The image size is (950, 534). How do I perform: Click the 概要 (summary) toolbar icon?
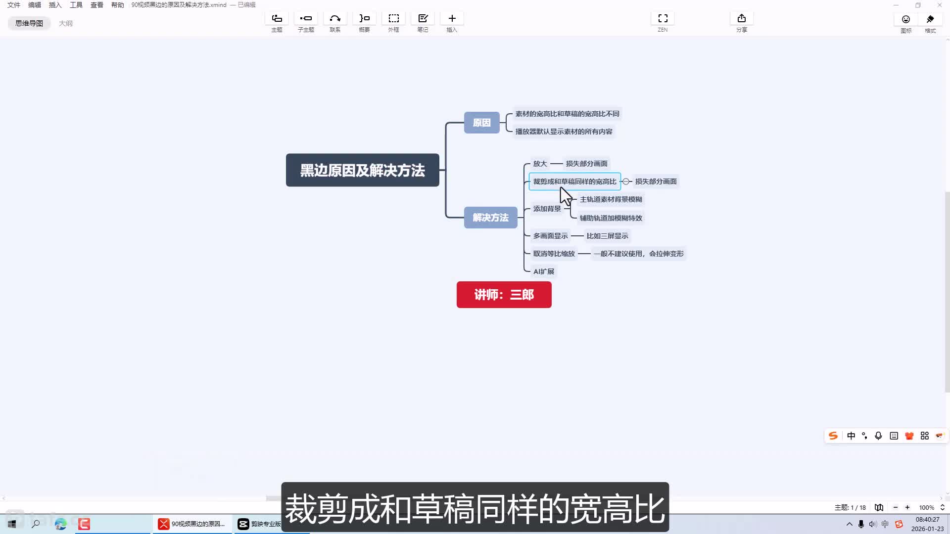pyautogui.click(x=364, y=19)
